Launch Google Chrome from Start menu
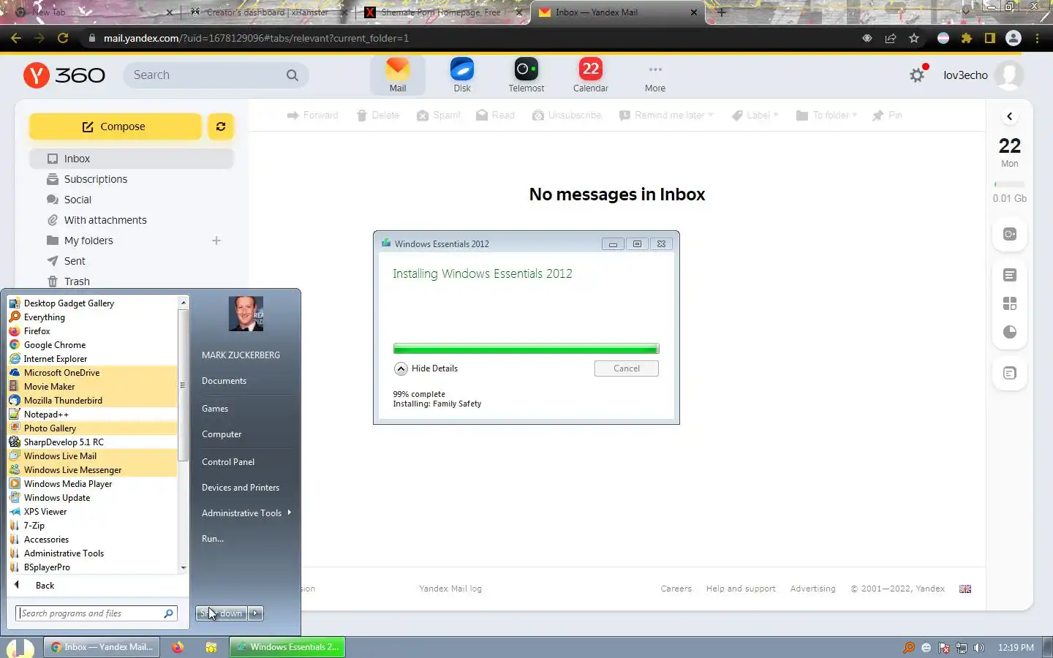1053x658 pixels. pyautogui.click(x=92, y=345)
